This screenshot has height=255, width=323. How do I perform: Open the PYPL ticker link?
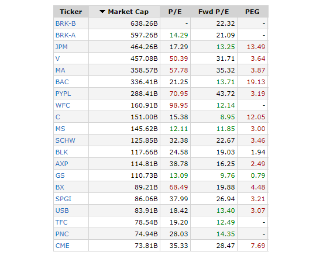(x=63, y=94)
